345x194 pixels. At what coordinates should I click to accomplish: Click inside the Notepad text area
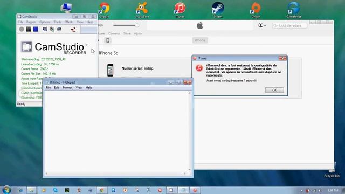coord(116,131)
